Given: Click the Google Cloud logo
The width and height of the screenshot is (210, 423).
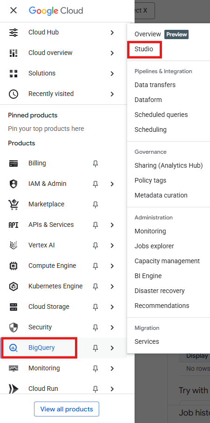Looking at the screenshot, I should [56, 11].
